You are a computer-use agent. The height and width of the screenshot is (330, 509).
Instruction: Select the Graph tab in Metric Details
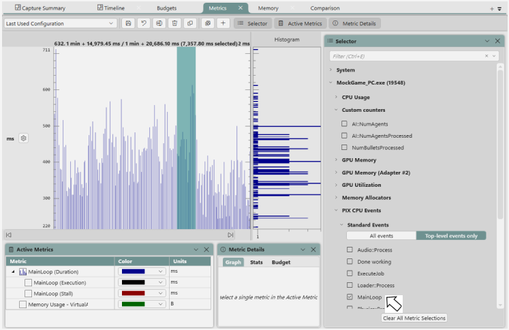(233, 262)
